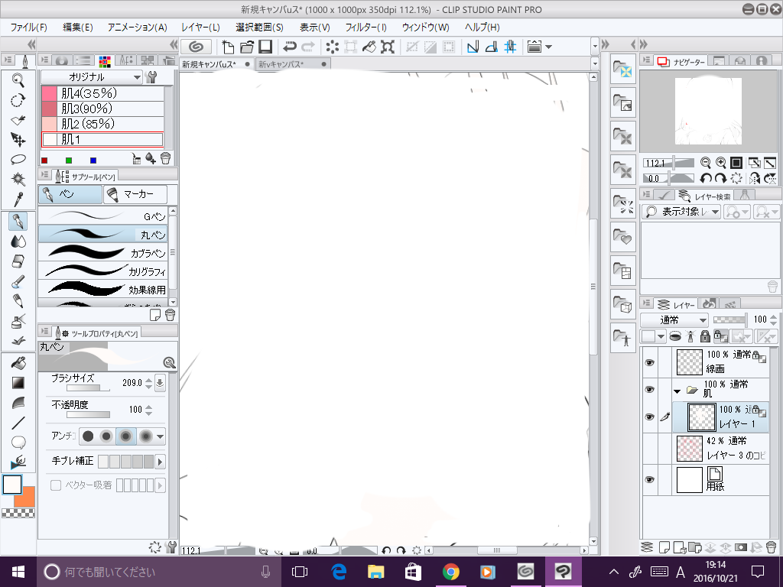The image size is (783, 587).
Task: Pick the 肌3(90%) color swatch
Action: click(102, 109)
